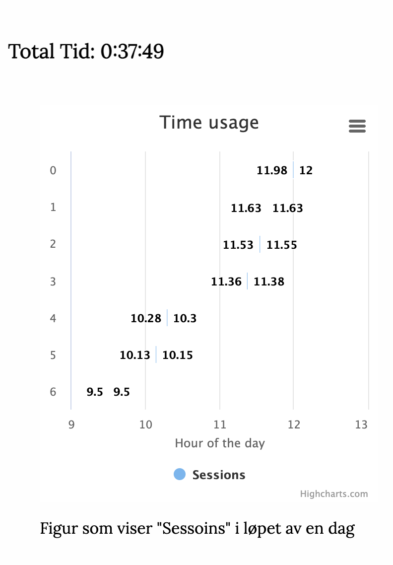Viewport: 393px width, 565px height.
Task: Click the figure caption below the chart
Action: (197, 529)
